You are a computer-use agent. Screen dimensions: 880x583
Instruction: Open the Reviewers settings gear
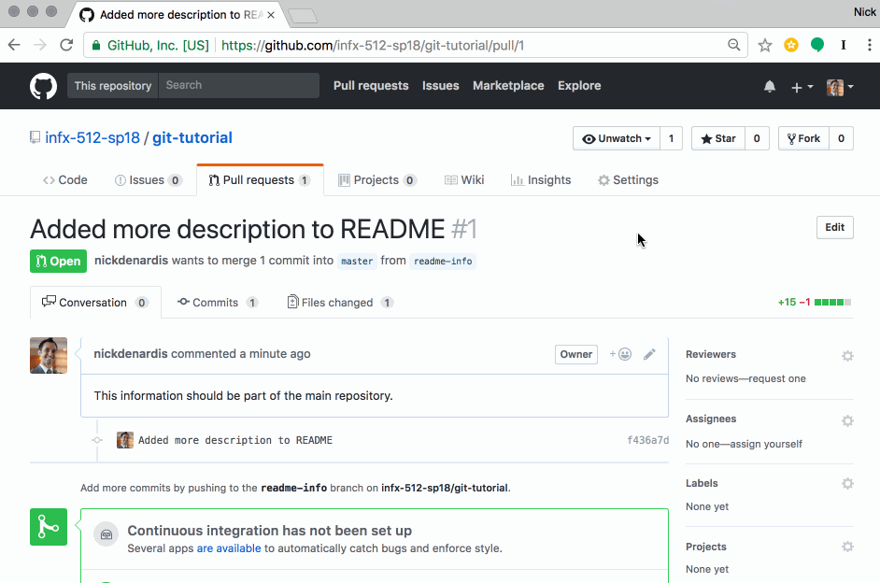tap(847, 355)
